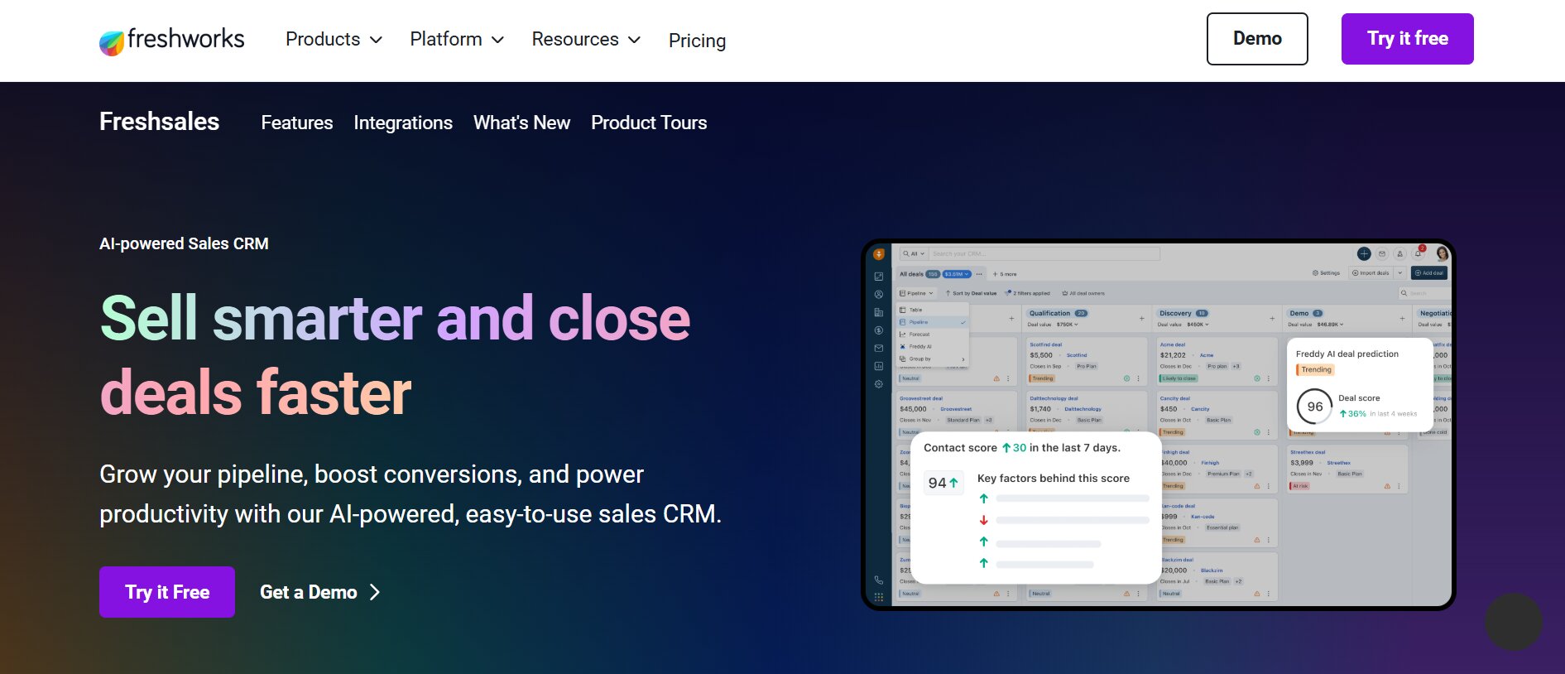Screen dimensions: 1565x674
Task: Open the notification bell with red badge
Action: [1419, 253]
